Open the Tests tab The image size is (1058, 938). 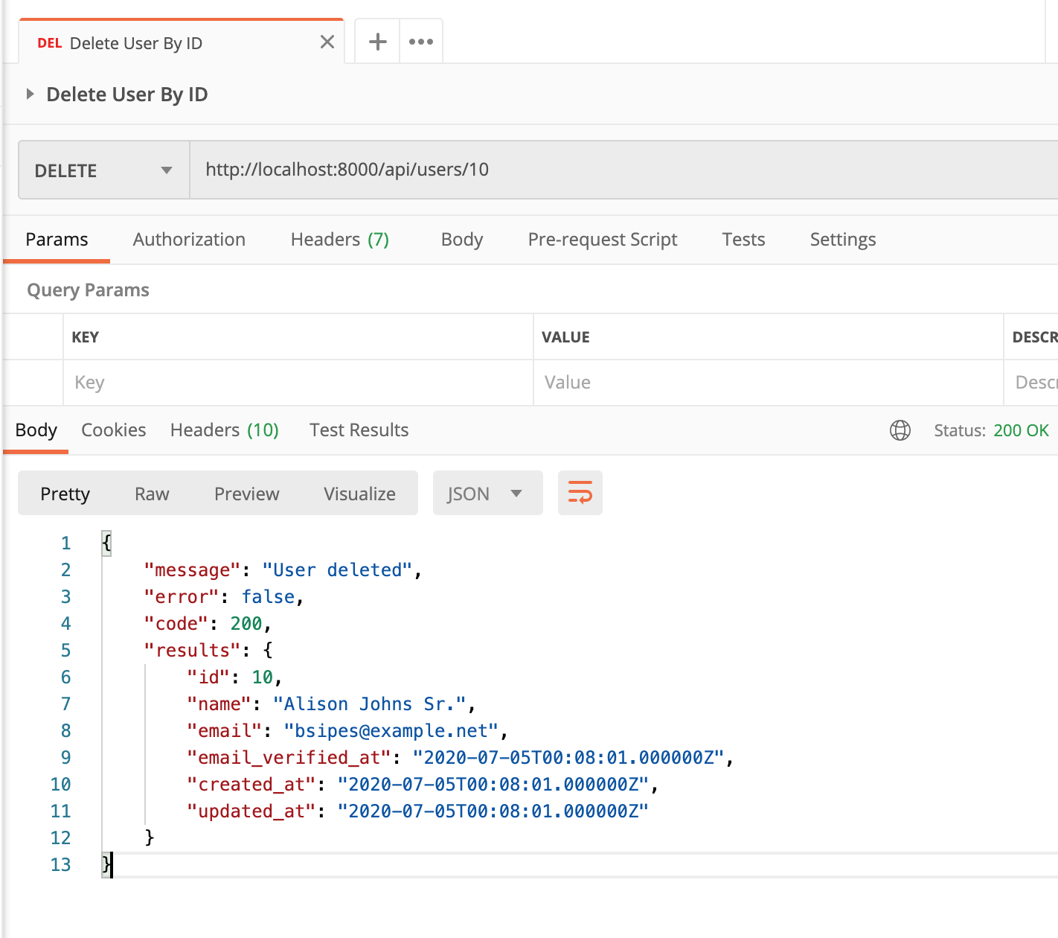tap(743, 240)
